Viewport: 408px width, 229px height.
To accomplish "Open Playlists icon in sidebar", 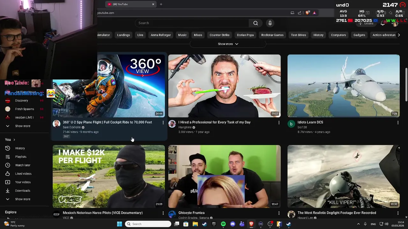I will [8, 157].
